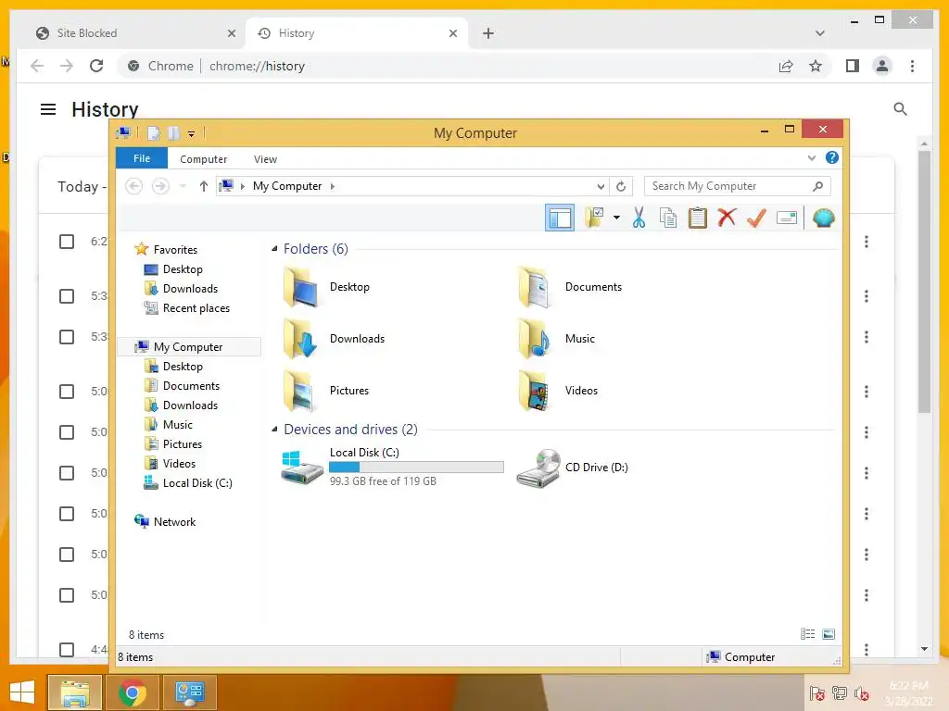The width and height of the screenshot is (949, 711).
Task: Reload the Chrome history page
Action: tap(96, 66)
